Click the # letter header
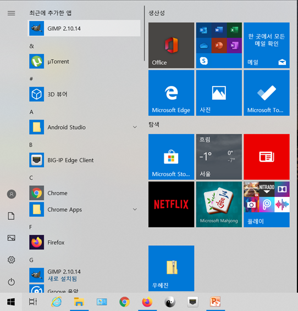The image size is (298, 311). coord(31,79)
